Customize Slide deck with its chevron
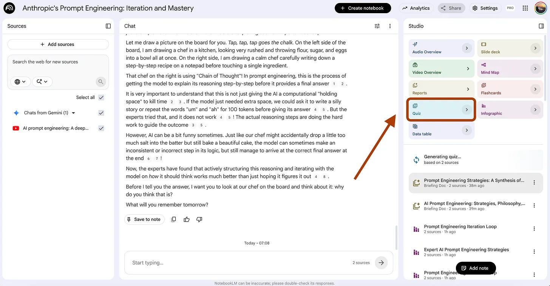The width and height of the screenshot is (550, 286). (x=535, y=48)
